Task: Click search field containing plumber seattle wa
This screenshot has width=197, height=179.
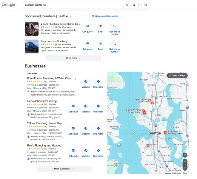Action: 74,5
